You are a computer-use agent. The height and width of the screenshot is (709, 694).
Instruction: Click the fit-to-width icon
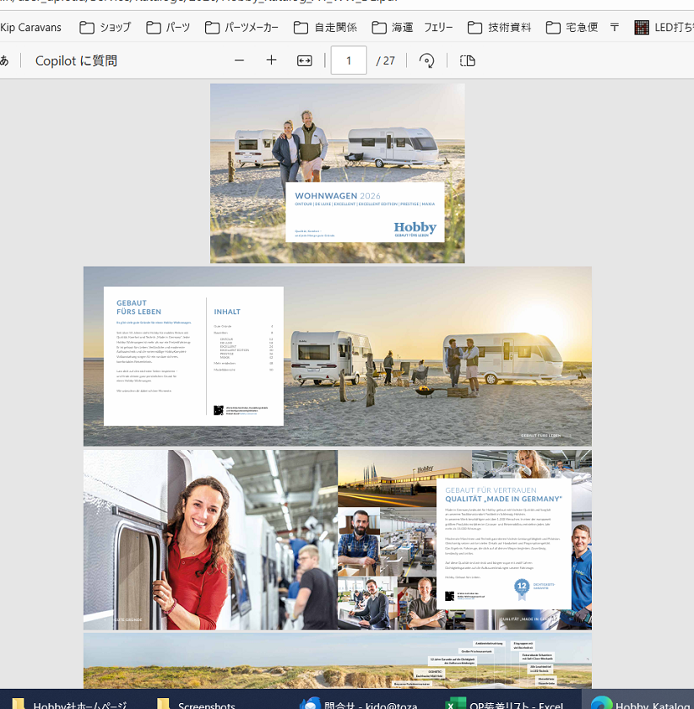click(x=305, y=61)
